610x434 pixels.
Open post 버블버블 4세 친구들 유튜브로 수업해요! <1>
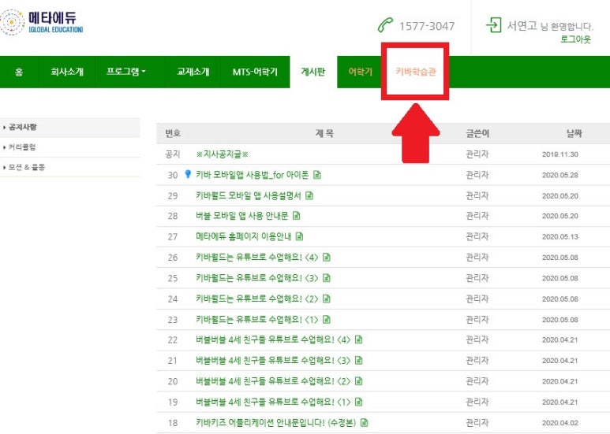pos(274,402)
